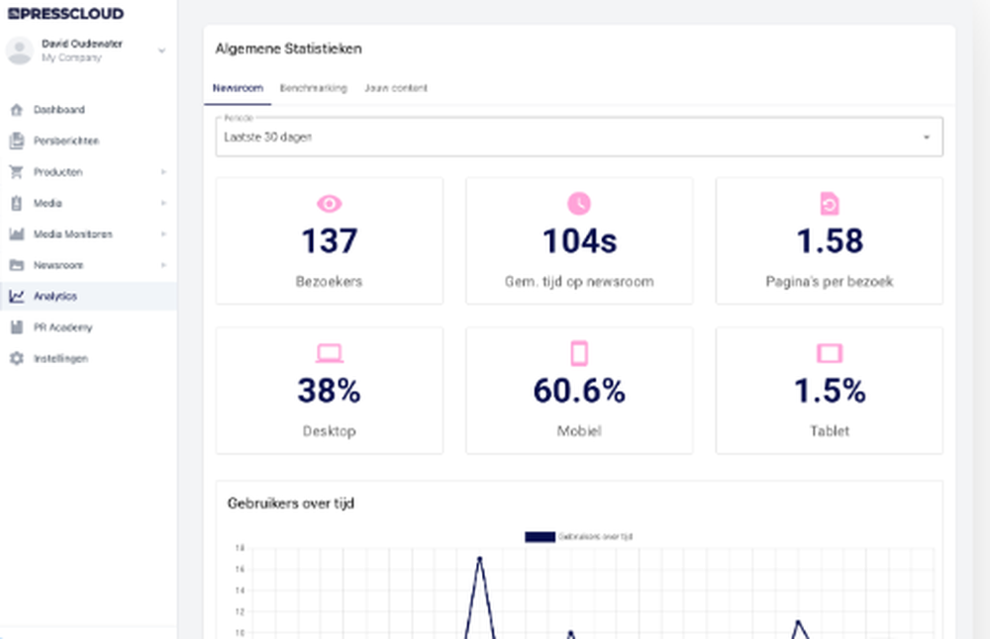The height and width of the screenshot is (639, 990).
Task: Expand the Media submenu arrow
Action: coord(163,203)
